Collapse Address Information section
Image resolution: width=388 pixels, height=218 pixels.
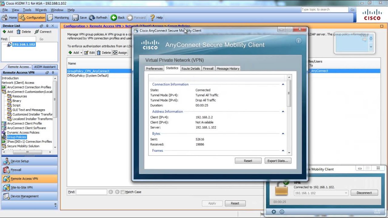tap(283, 112)
